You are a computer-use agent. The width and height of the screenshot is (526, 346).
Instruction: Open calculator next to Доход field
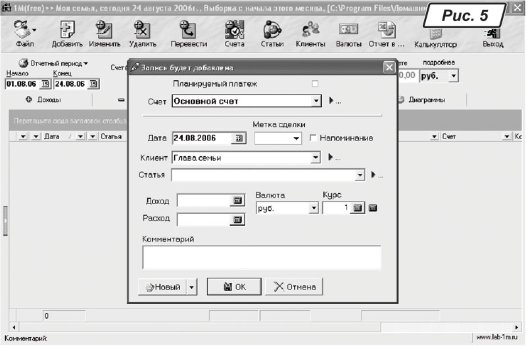pyautogui.click(x=237, y=201)
